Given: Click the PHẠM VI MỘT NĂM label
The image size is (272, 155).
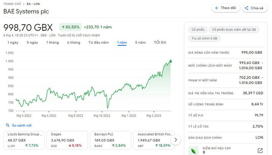Looking at the screenshot, I should 202,80.
